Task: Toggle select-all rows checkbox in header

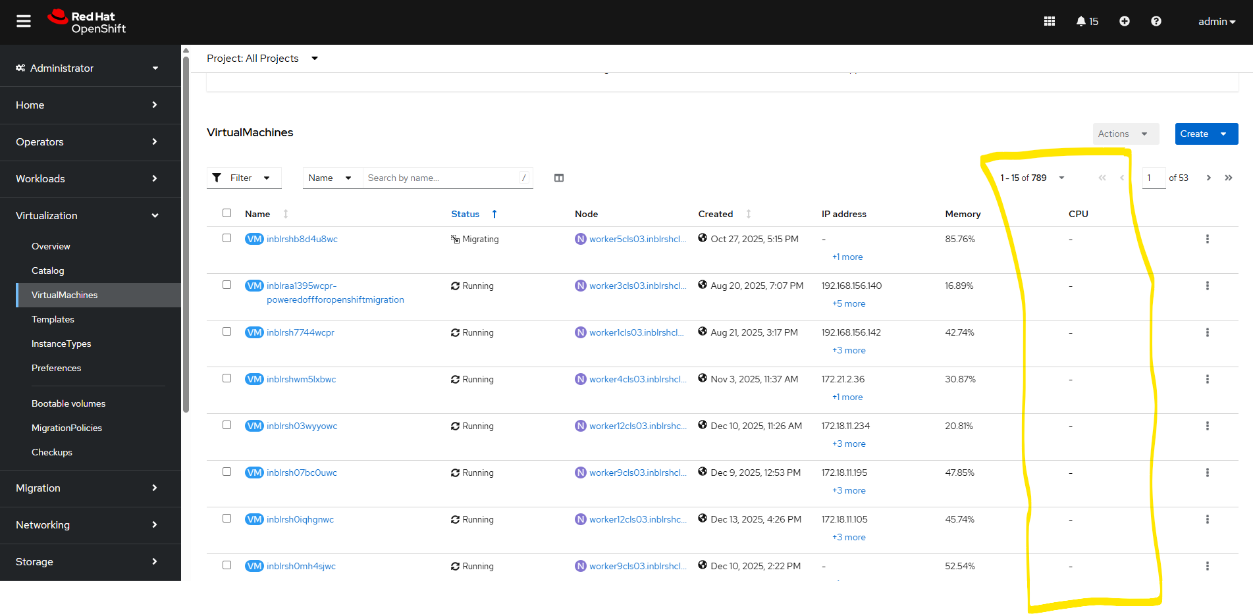Action: pos(227,213)
